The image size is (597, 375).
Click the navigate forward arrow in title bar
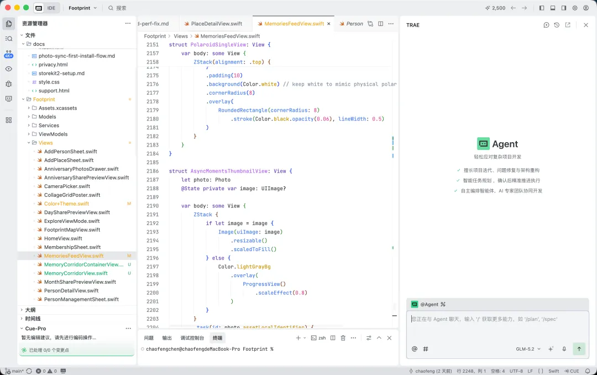[x=524, y=8]
